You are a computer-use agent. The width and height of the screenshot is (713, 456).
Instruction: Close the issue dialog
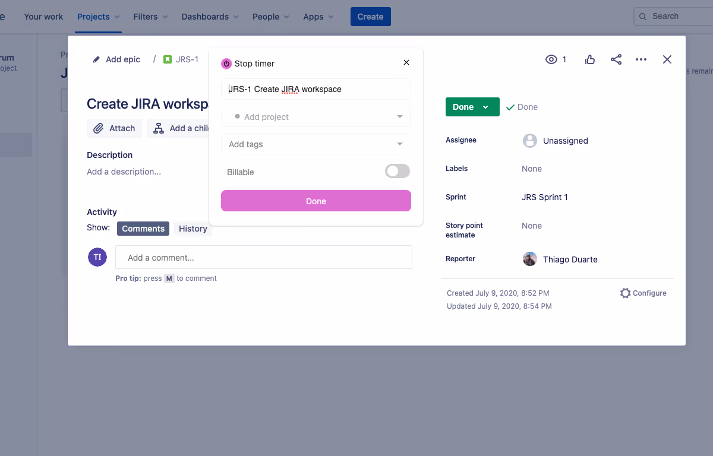click(x=667, y=59)
